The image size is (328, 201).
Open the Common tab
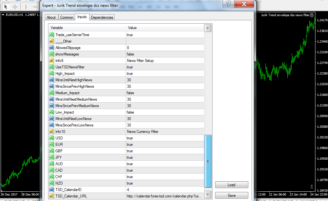[67, 17]
